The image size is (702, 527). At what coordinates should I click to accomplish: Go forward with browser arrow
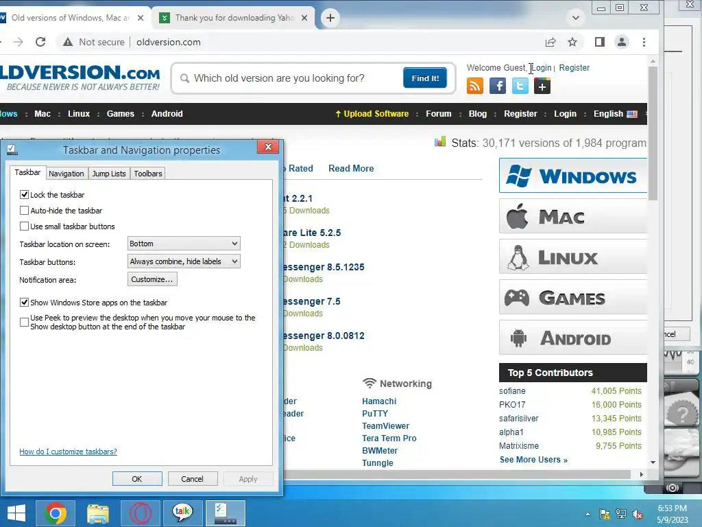click(x=18, y=42)
